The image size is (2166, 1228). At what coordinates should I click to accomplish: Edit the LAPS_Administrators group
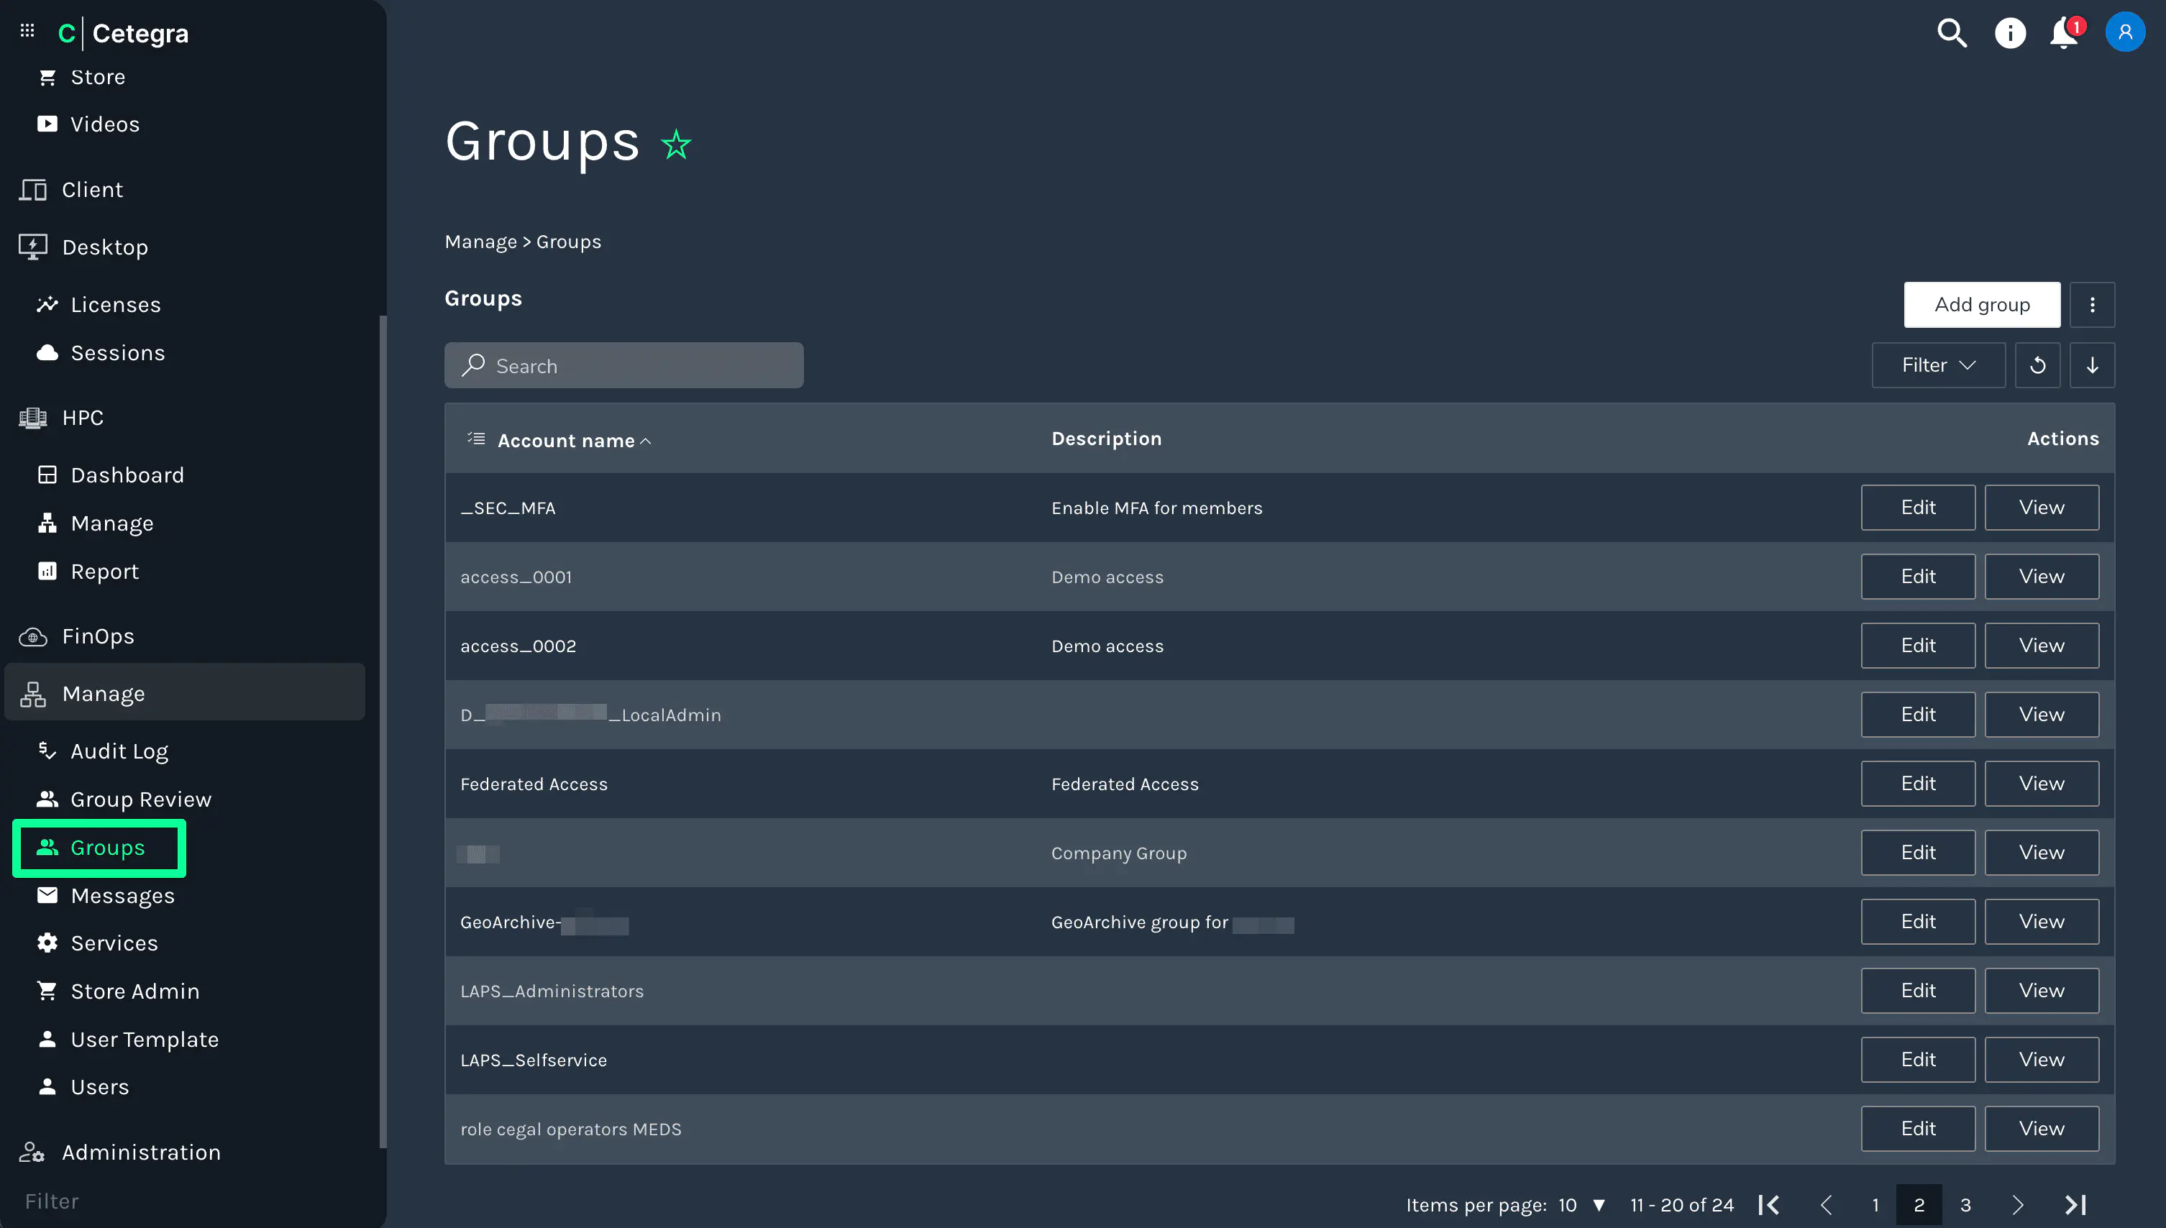click(x=1918, y=990)
